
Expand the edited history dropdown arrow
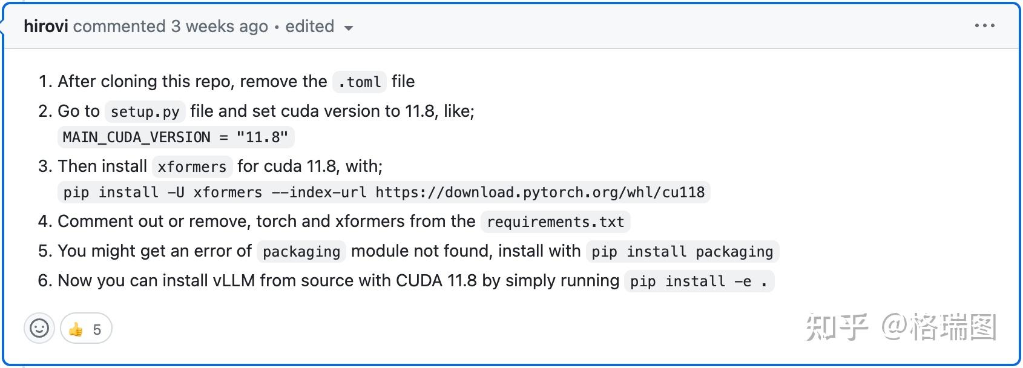[x=348, y=28]
